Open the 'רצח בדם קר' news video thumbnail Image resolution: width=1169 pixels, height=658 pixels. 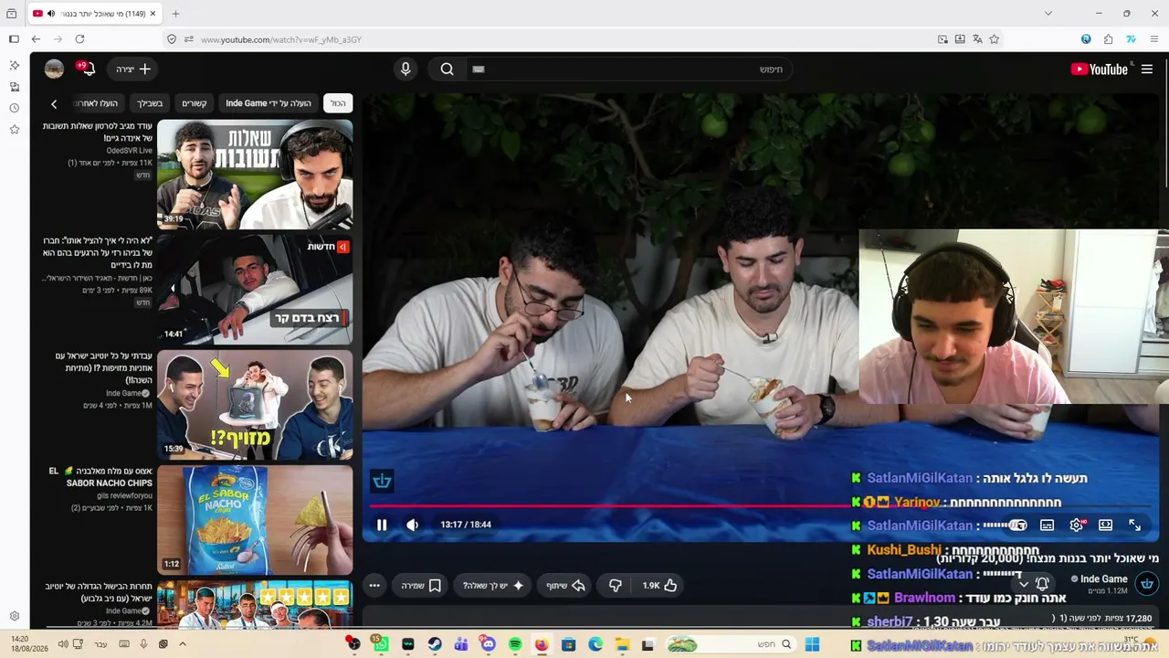point(255,289)
